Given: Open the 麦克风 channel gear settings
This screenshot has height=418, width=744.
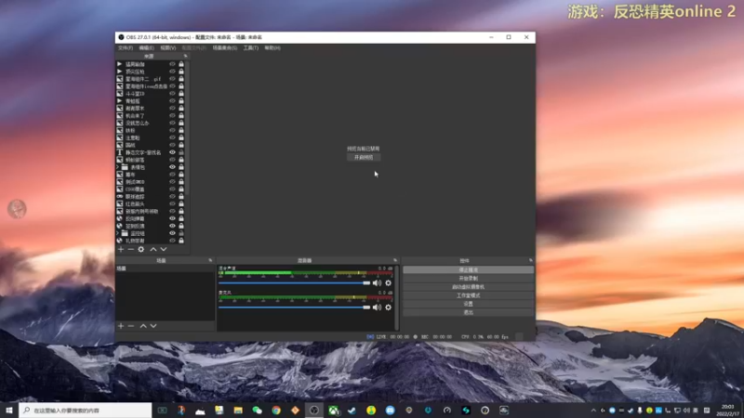Looking at the screenshot, I should [x=388, y=307].
